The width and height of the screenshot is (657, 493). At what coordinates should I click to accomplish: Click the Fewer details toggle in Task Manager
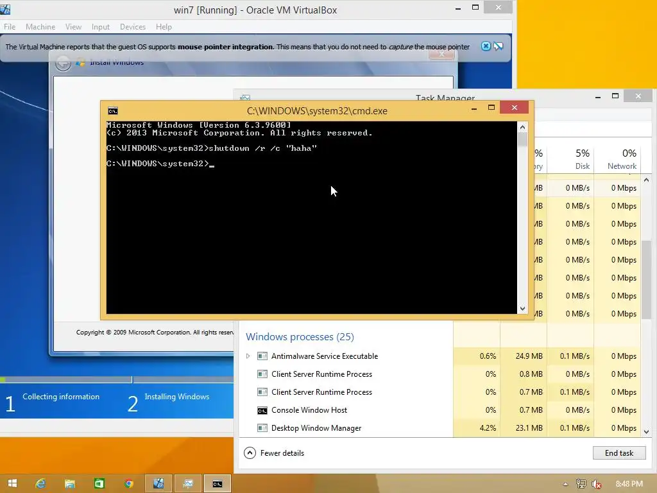(x=274, y=453)
